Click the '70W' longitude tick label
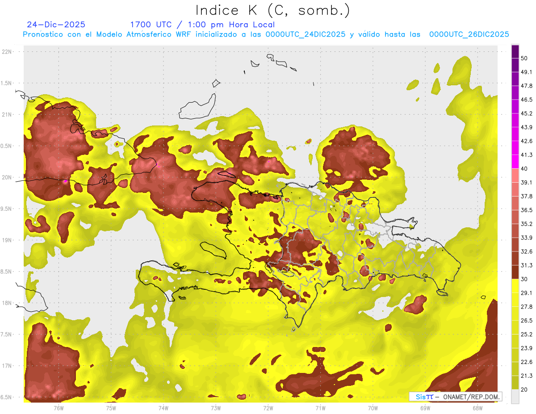 pyautogui.click(x=373, y=408)
